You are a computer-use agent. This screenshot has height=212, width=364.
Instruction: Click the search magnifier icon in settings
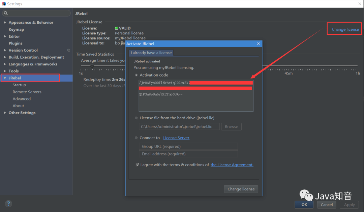[x=6, y=13]
